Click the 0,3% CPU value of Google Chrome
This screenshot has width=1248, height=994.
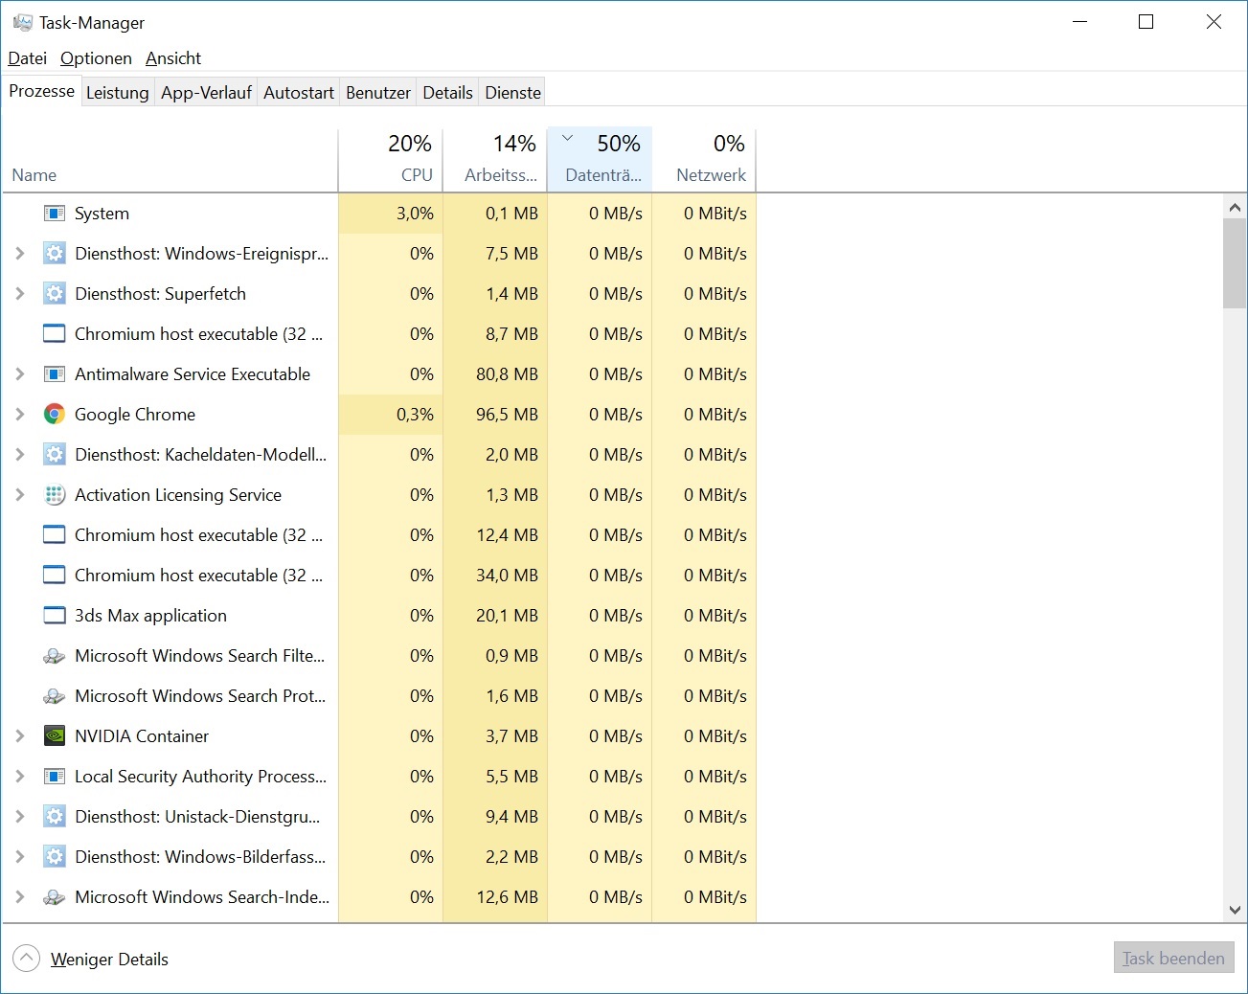tap(416, 415)
